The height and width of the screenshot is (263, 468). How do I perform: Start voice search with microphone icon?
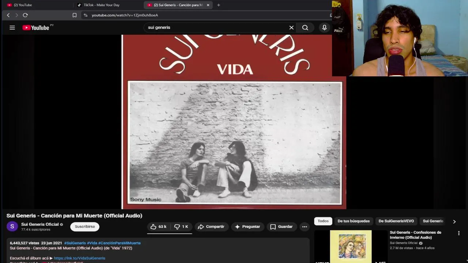(x=324, y=27)
